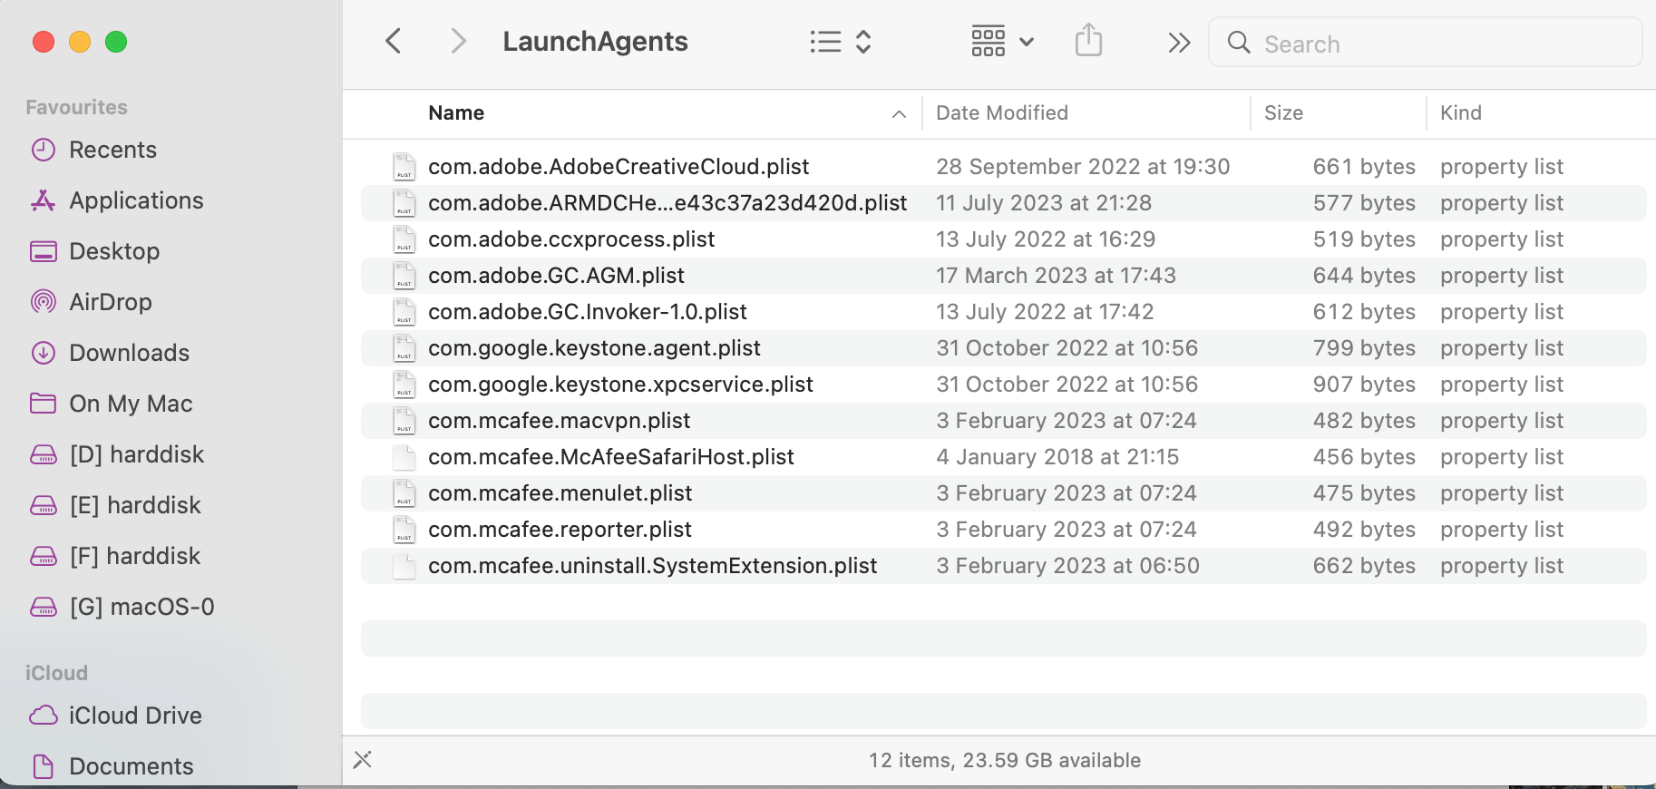Screen dimensions: 1656x789
Task: Click the LaunchAgents window title
Action: pos(595,42)
